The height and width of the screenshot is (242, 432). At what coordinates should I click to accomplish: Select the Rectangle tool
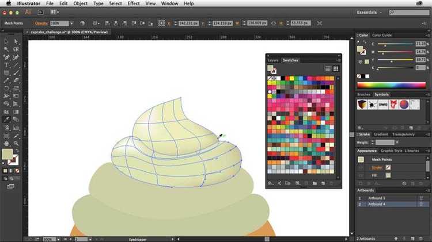(6, 73)
